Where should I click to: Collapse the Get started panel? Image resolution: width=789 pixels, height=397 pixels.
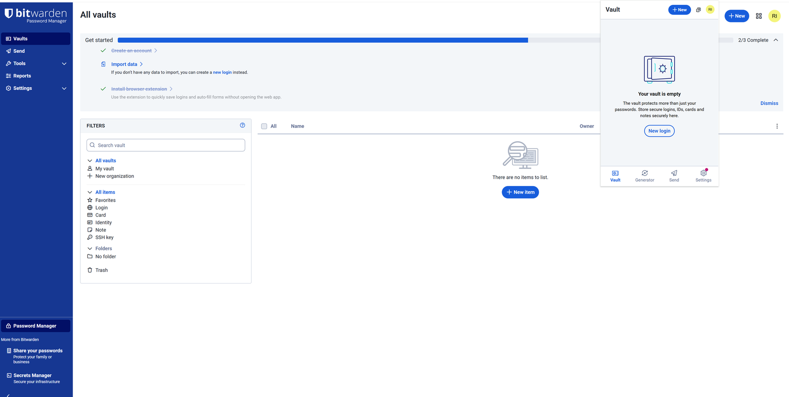click(x=776, y=40)
